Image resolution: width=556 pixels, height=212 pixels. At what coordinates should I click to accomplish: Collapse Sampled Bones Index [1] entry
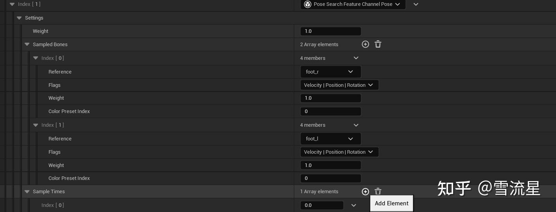pyautogui.click(x=36, y=125)
